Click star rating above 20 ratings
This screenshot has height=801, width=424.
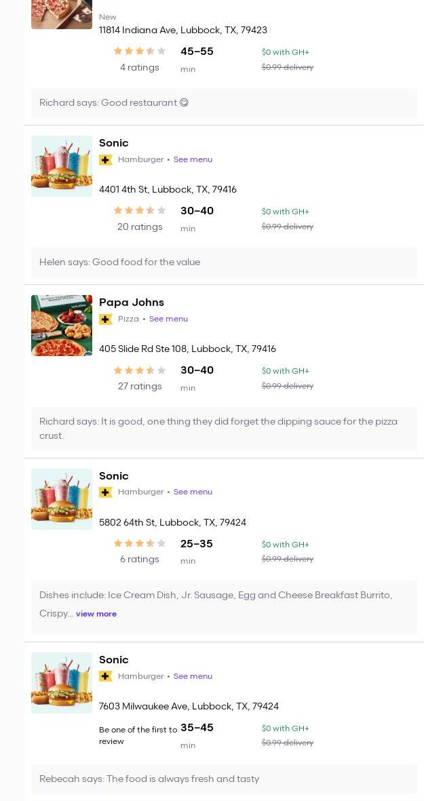(x=140, y=211)
